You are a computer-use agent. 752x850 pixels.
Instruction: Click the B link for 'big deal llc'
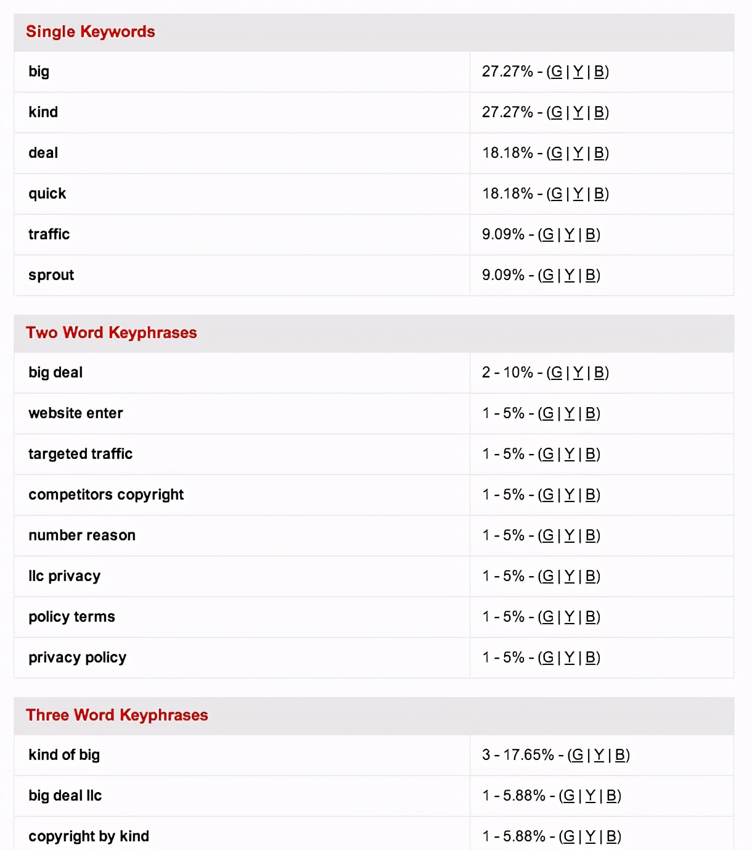click(612, 796)
